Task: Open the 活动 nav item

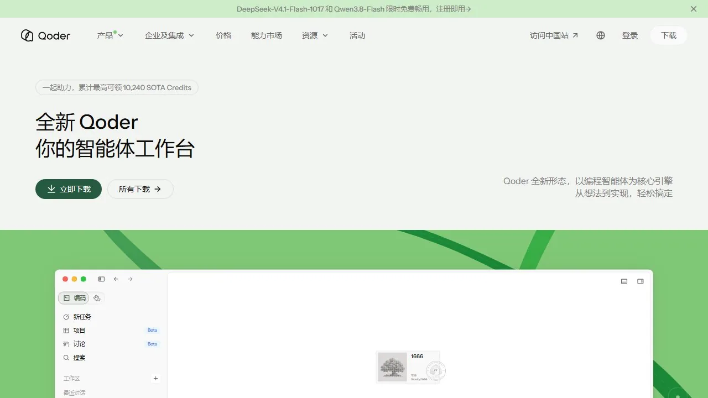Action: pyautogui.click(x=357, y=35)
